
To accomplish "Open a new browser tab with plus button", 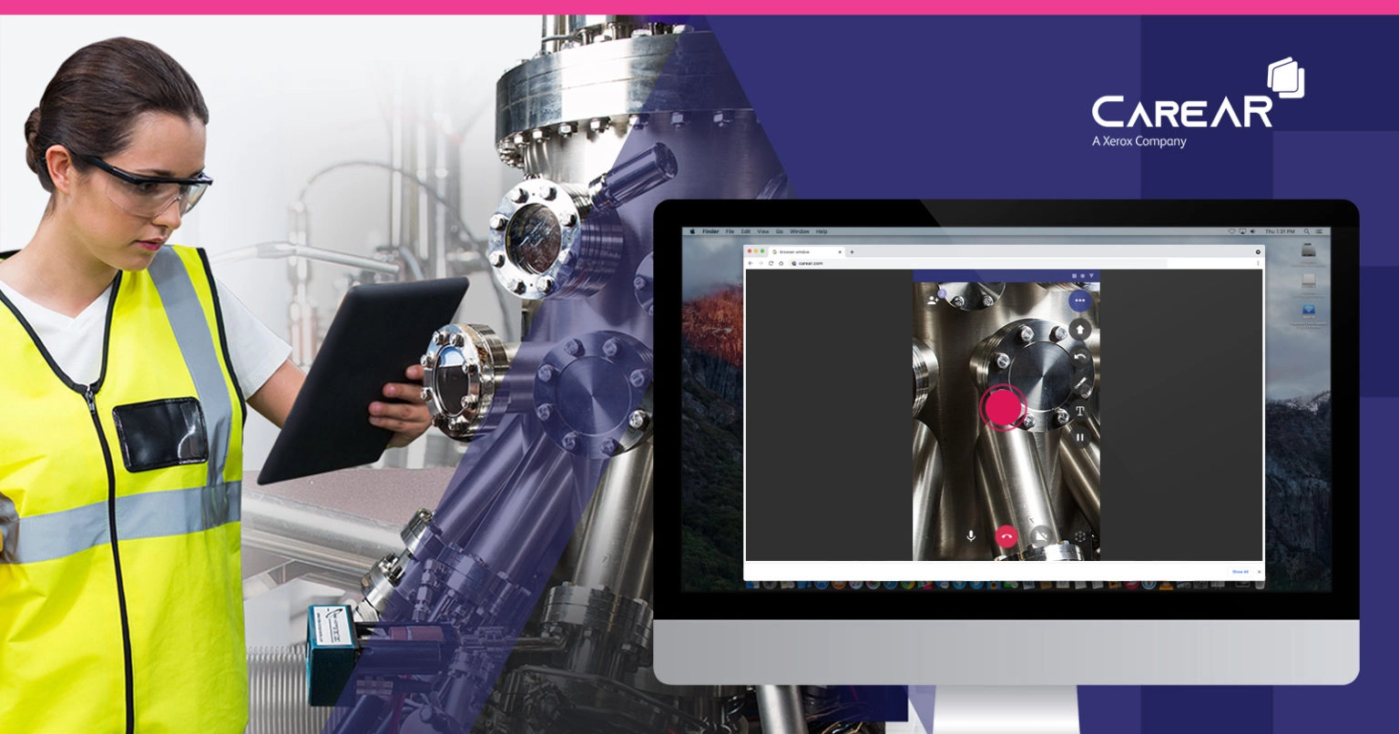I will pos(852,252).
